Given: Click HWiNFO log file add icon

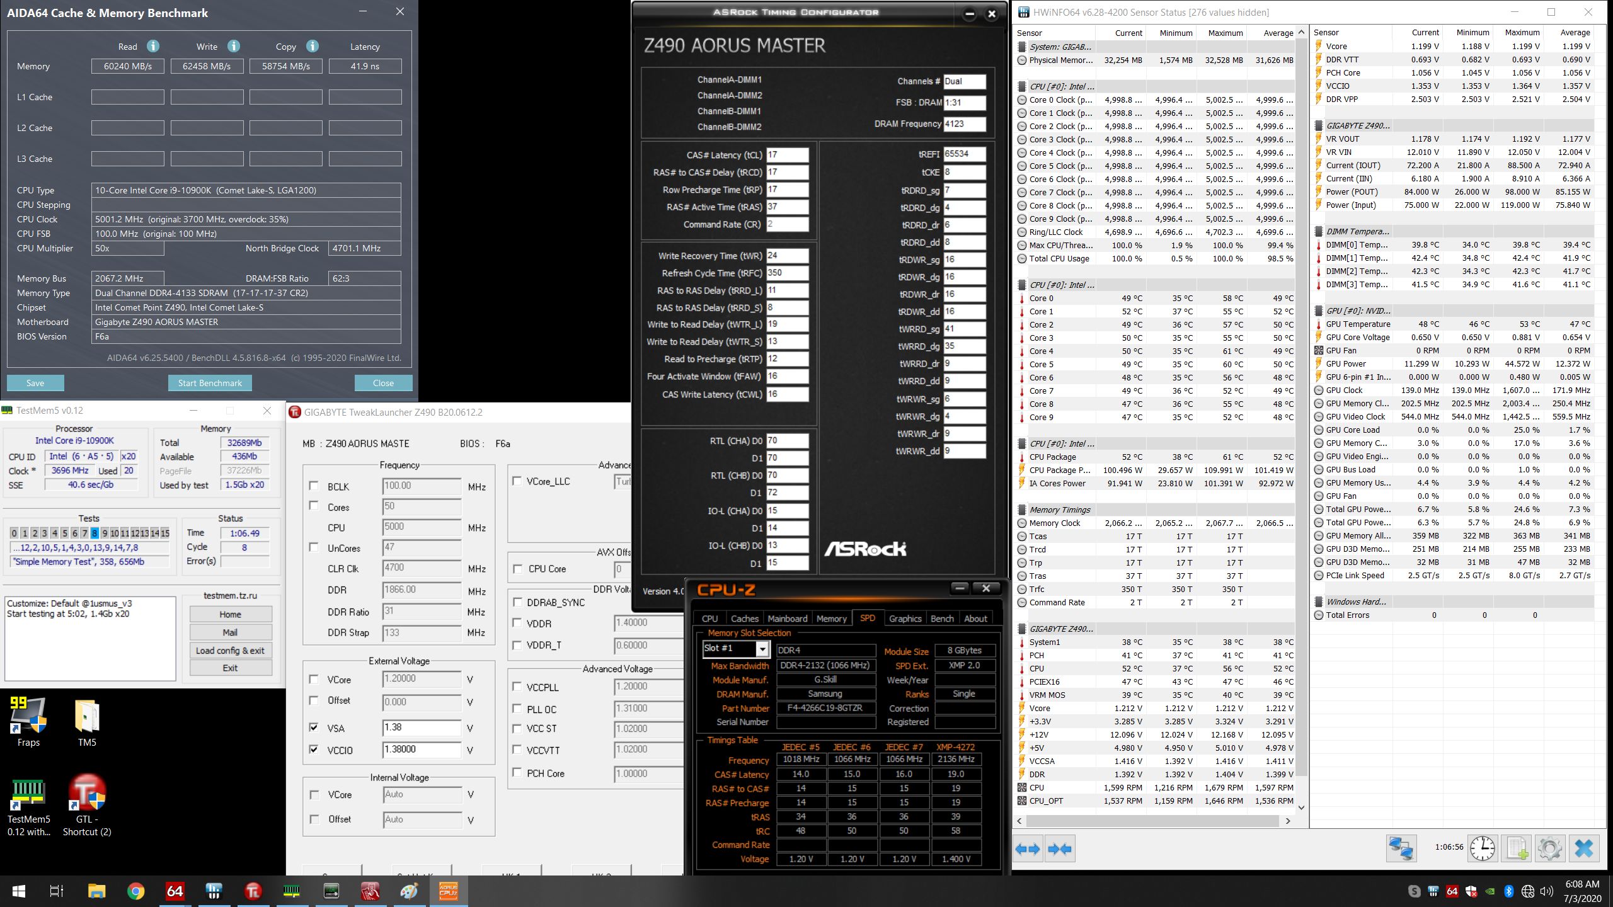Looking at the screenshot, I should click(x=1516, y=848).
